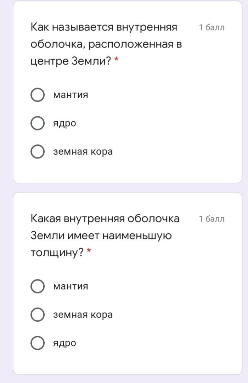
Task: Select the 'земная кора' radio for the center-of-Earth question
Action: click(38, 151)
